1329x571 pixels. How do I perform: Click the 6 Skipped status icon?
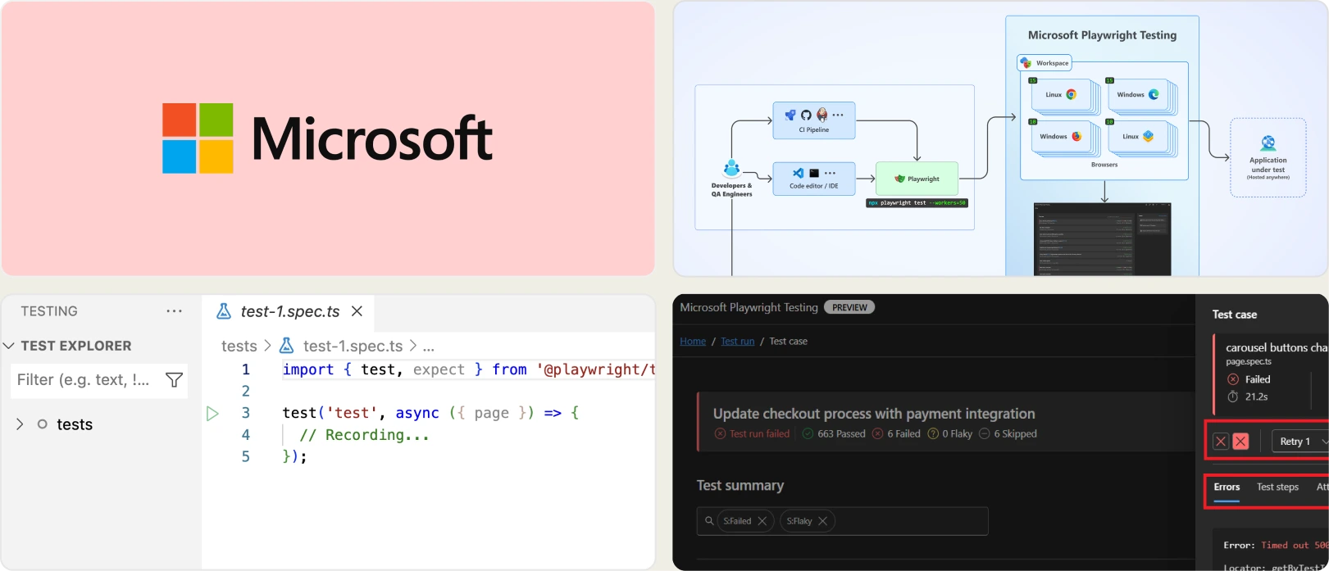click(985, 433)
